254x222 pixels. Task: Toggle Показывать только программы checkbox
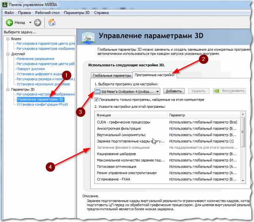click(x=97, y=99)
